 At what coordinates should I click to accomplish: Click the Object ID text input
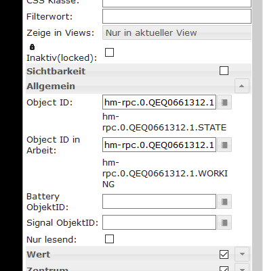tap(159, 103)
